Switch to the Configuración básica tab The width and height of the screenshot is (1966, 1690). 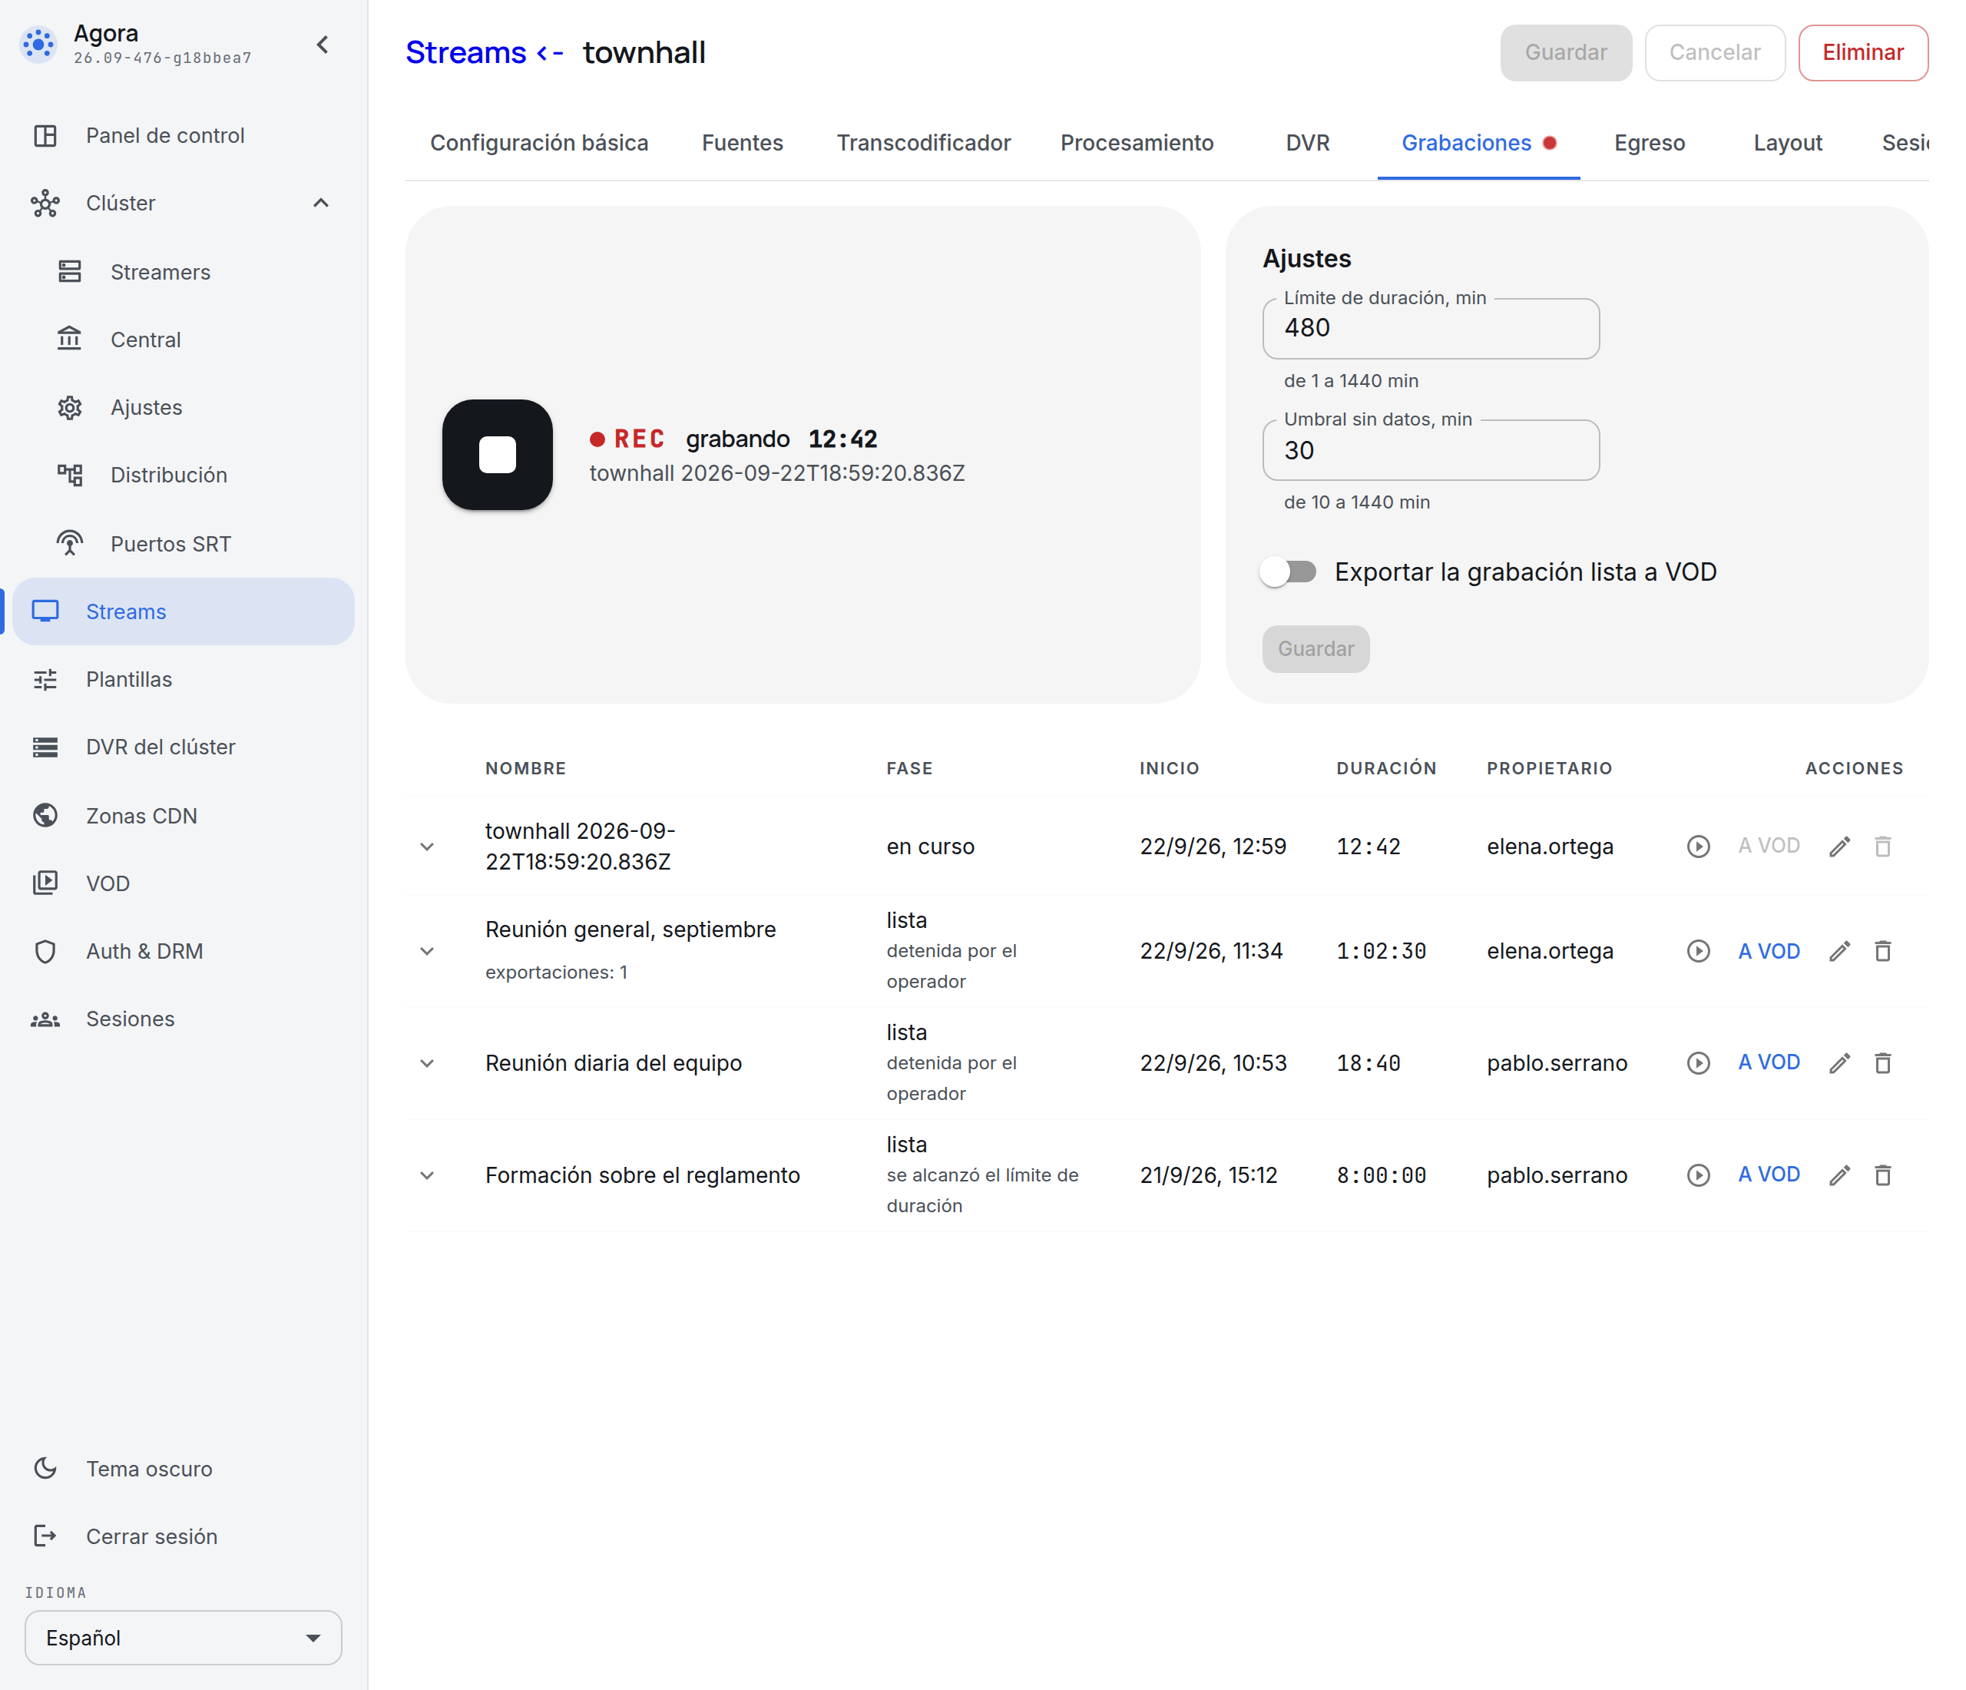(x=539, y=144)
